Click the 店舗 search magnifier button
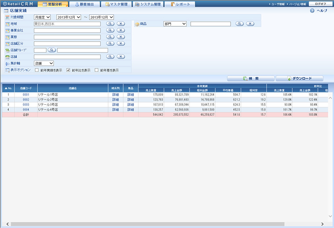Image resolution: width=334 pixels, height=228 pixels. pos(110,57)
